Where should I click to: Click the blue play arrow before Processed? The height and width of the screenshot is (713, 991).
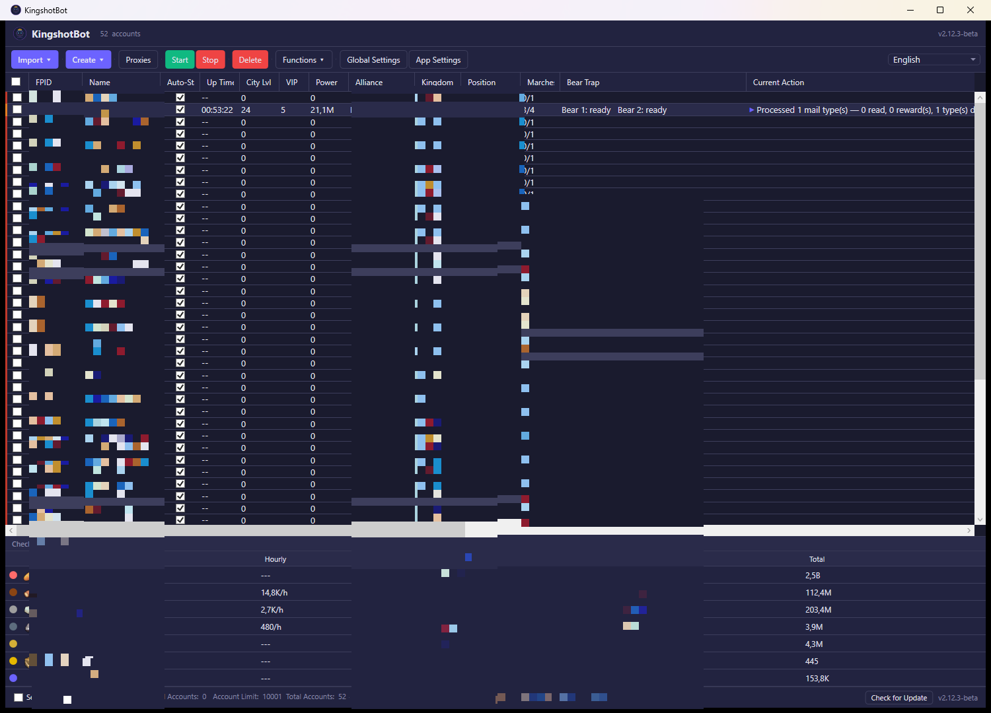(x=751, y=110)
